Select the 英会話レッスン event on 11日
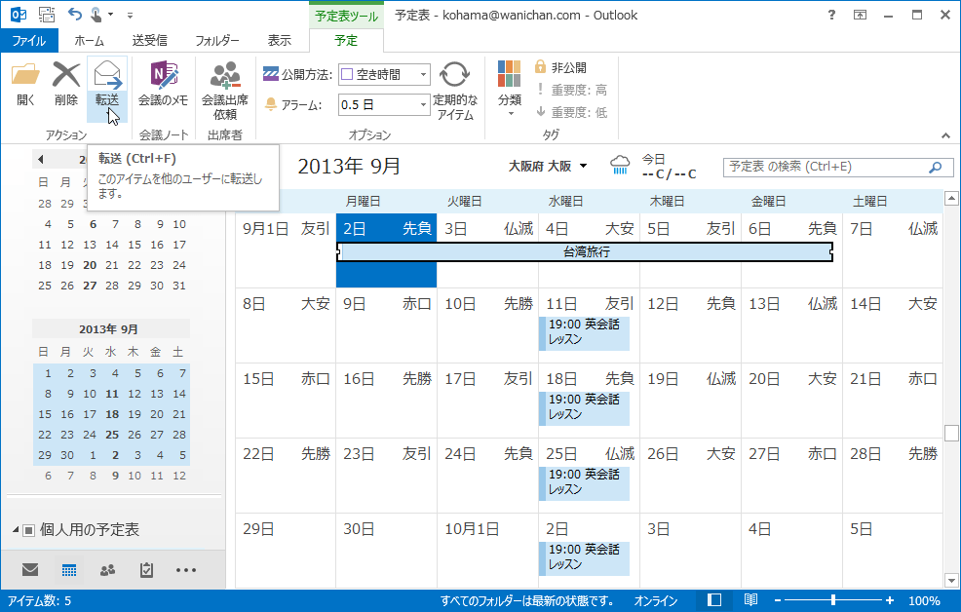 click(x=584, y=332)
